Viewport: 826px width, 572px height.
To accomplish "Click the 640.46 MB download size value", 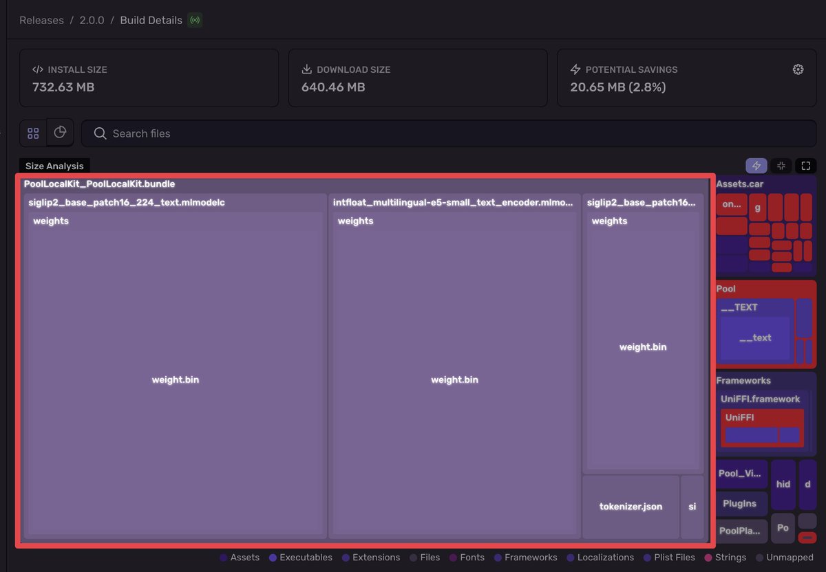I will pos(333,87).
